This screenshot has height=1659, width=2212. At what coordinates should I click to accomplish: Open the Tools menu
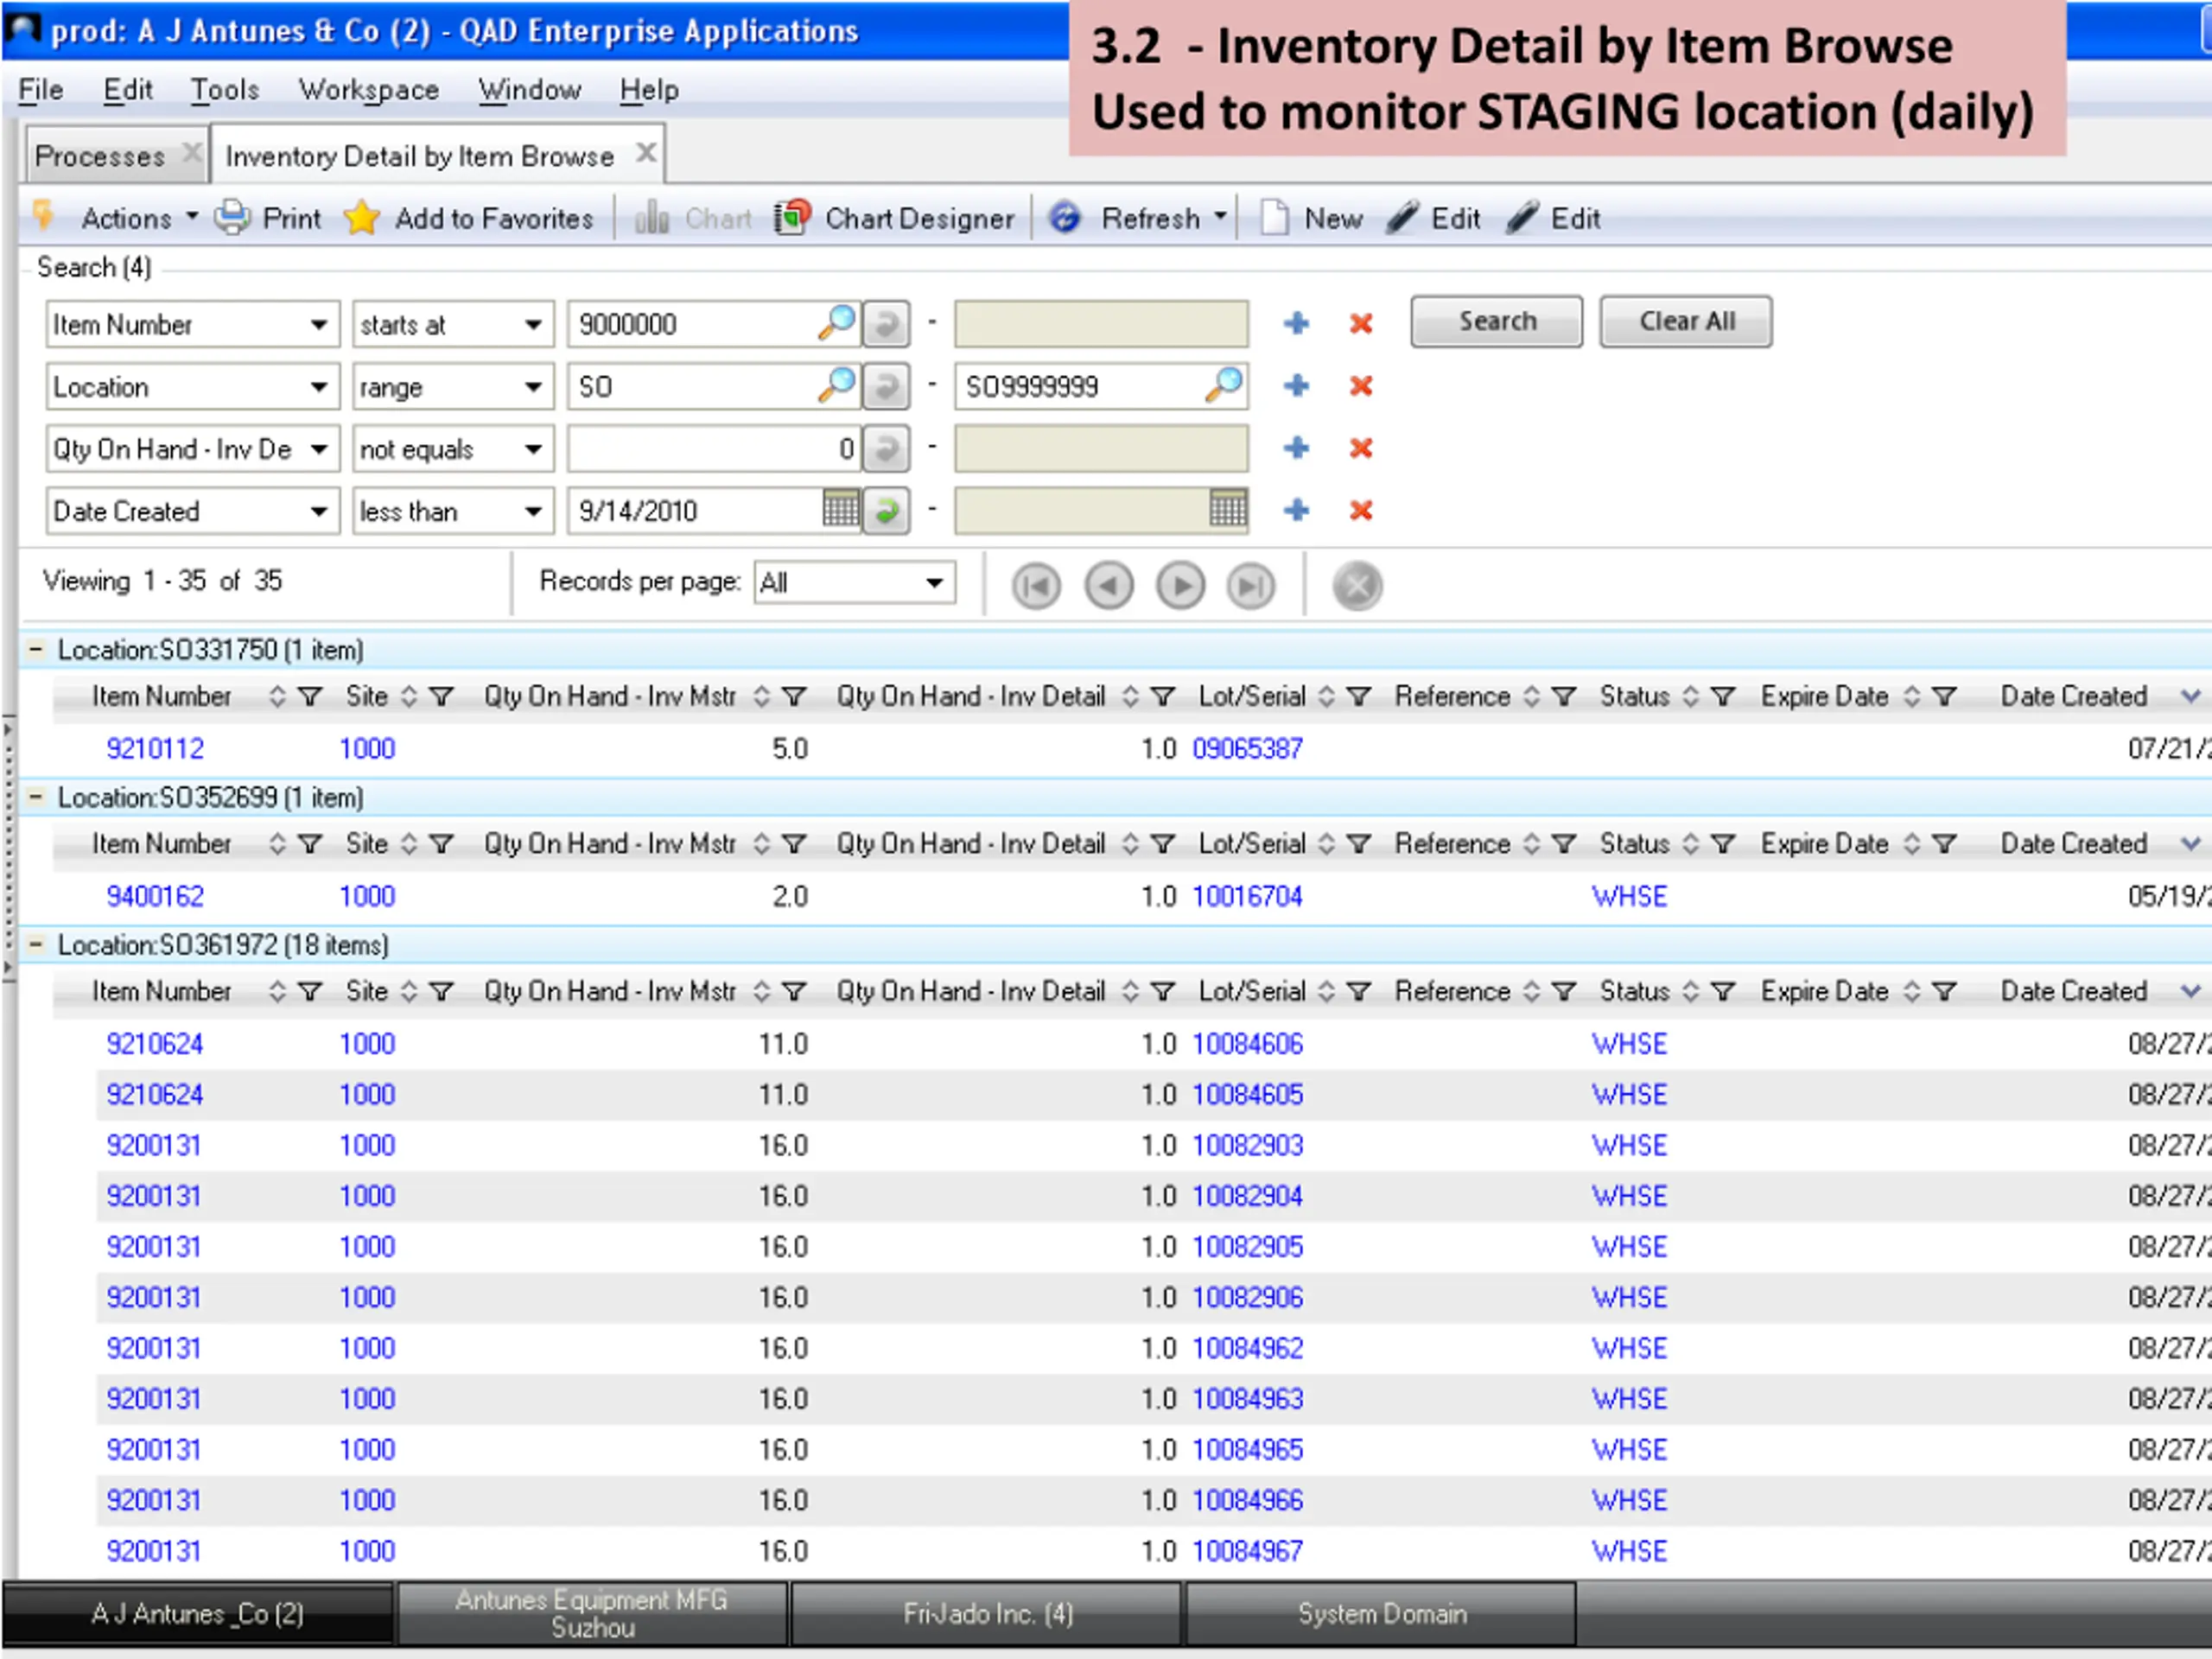tap(225, 89)
